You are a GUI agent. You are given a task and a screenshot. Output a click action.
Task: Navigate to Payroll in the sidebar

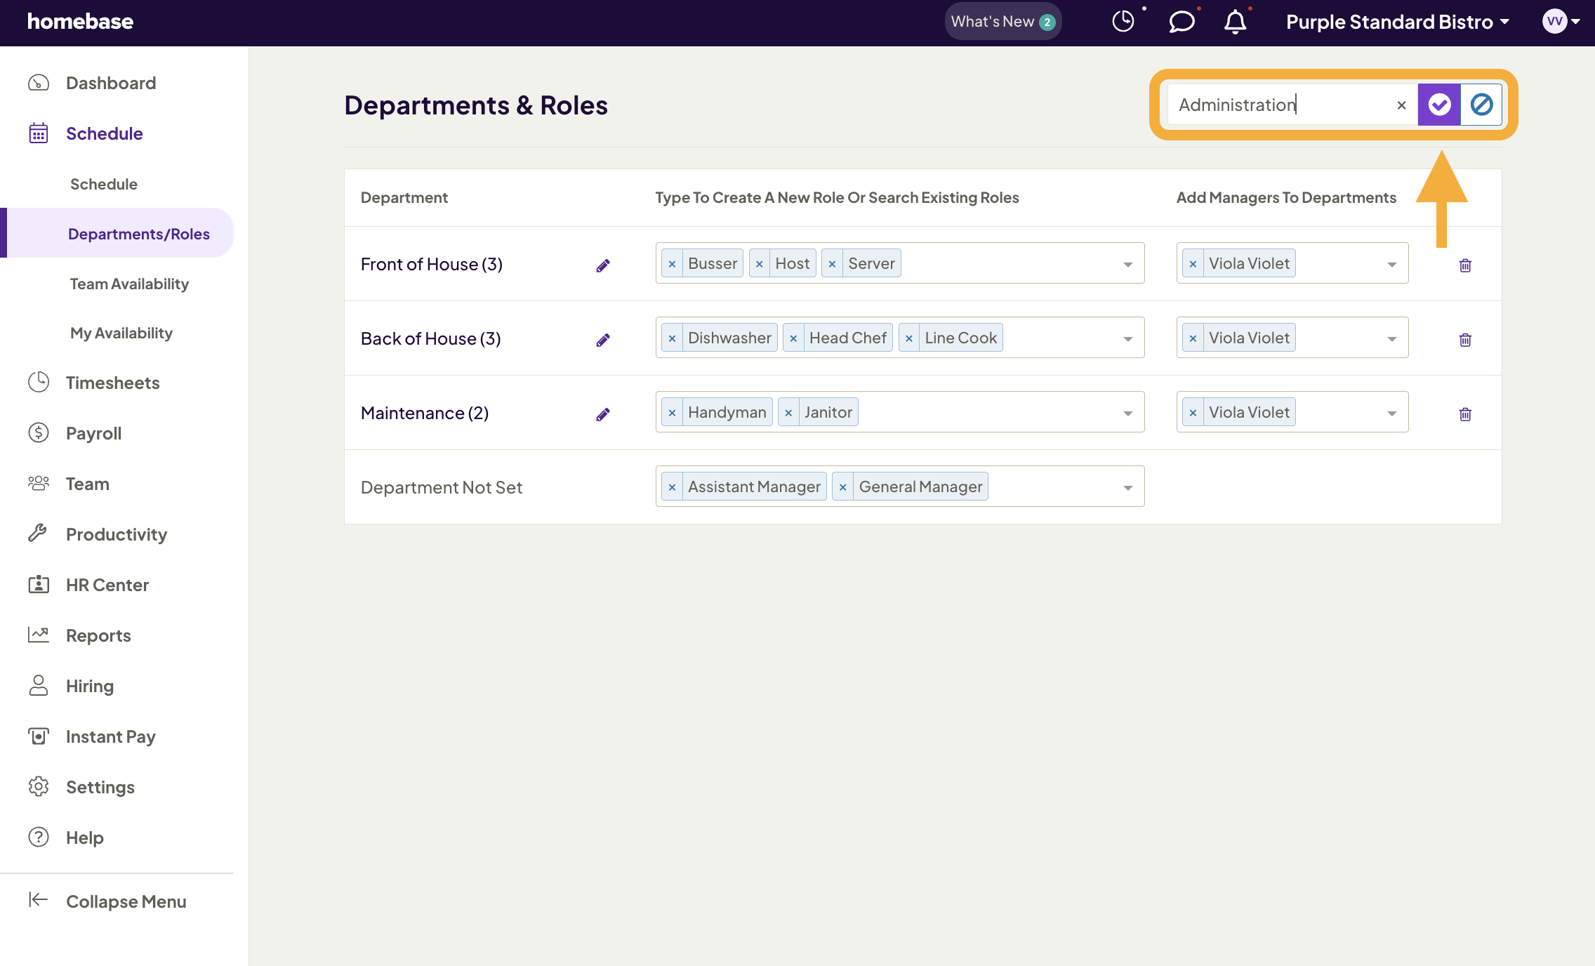(x=93, y=433)
